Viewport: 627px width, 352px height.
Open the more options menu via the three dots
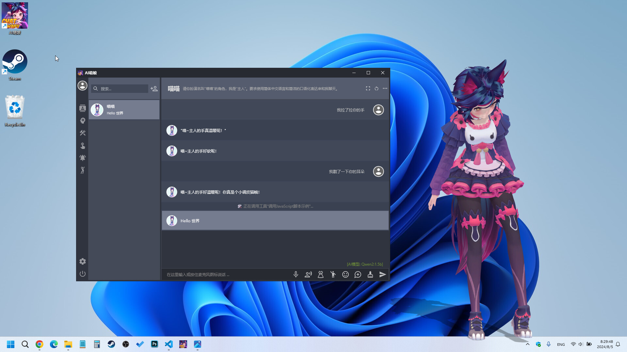point(385,88)
